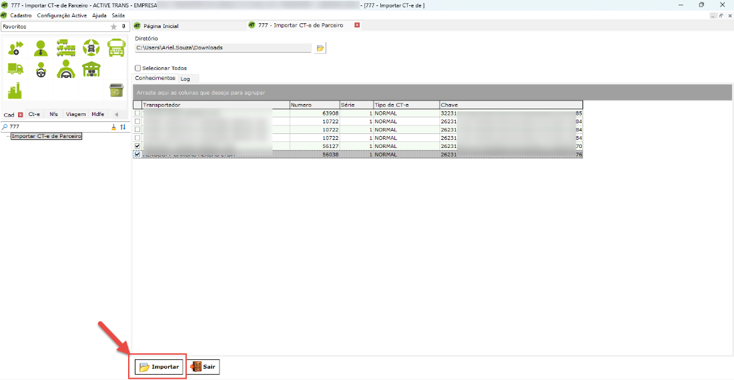
Task: Click the star icon in the Favoritos bar
Action: pyautogui.click(x=113, y=27)
